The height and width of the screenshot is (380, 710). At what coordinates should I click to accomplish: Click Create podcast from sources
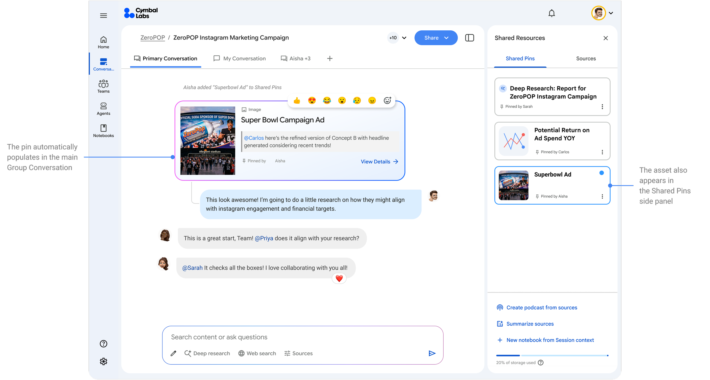click(537, 308)
